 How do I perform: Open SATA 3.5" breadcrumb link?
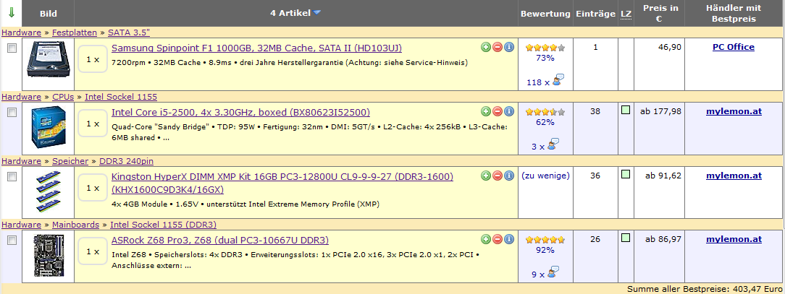tap(129, 33)
